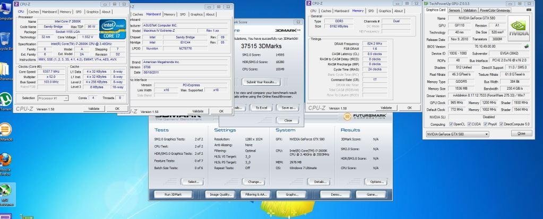Screen dimensions: 543x219
Task: Click Details button under System
Action: [318, 182]
